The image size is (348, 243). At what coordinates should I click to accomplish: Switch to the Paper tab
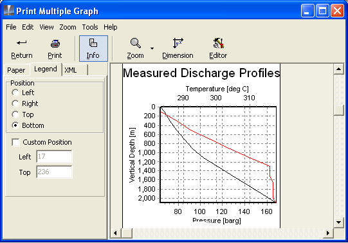tap(16, 70)
